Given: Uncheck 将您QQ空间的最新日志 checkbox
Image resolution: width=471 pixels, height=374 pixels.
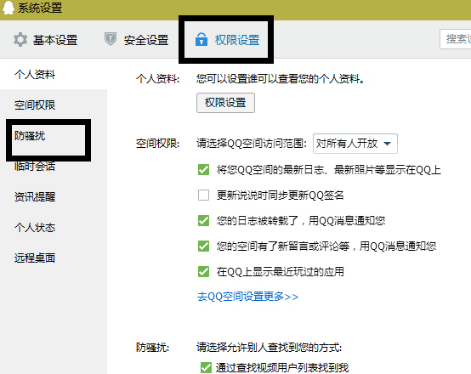Looking at the screenshot, I should (x=203, y=170).
